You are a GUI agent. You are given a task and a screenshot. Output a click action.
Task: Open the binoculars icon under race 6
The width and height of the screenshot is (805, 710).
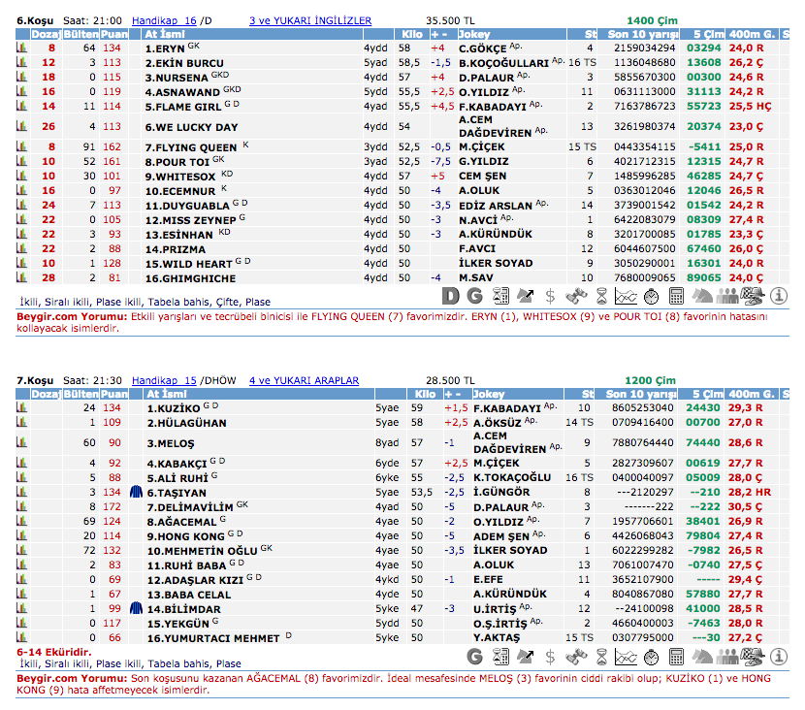575,295
